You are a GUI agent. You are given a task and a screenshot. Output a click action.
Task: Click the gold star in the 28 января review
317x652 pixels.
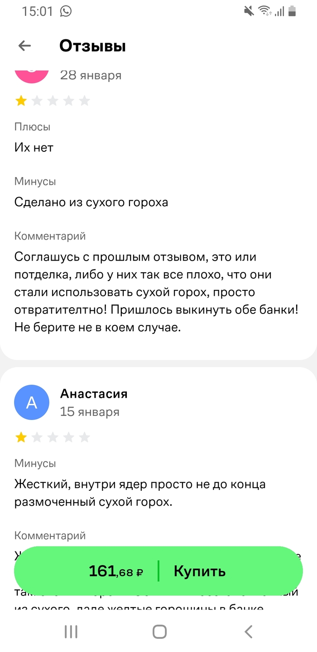point(21,101)
